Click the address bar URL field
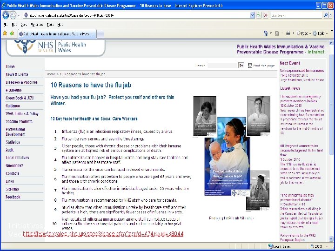The width and height of the screenshot is (335, 251). coord(137,15)
